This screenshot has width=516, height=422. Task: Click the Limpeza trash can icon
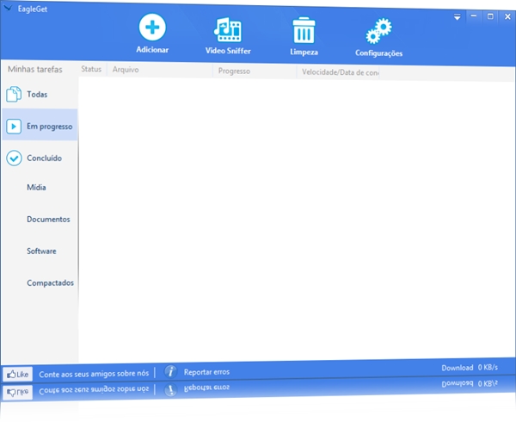click(x=304, y=30)
